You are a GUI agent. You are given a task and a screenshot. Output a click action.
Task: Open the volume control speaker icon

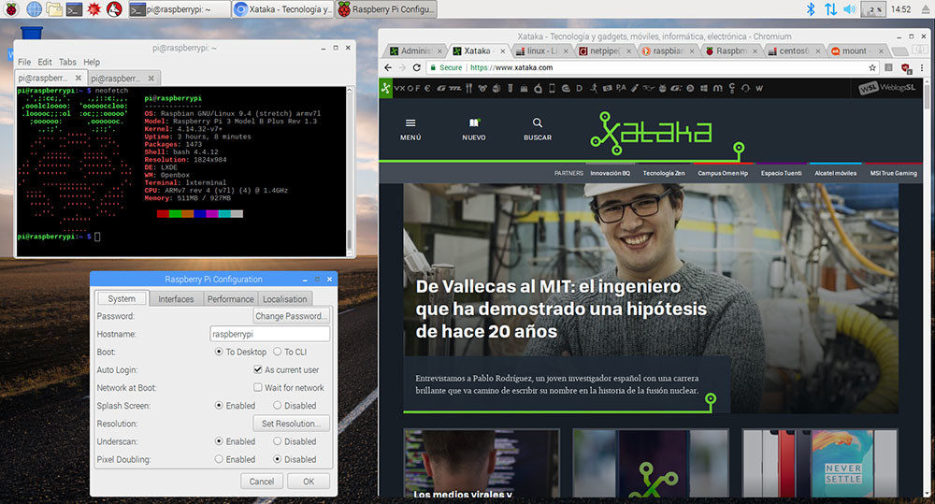click(849, 9)
